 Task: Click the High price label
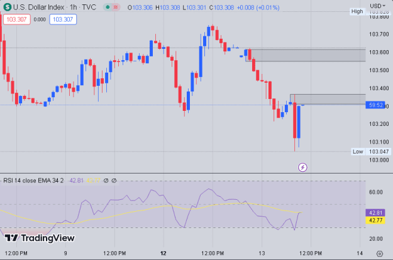tap(357, 11)
